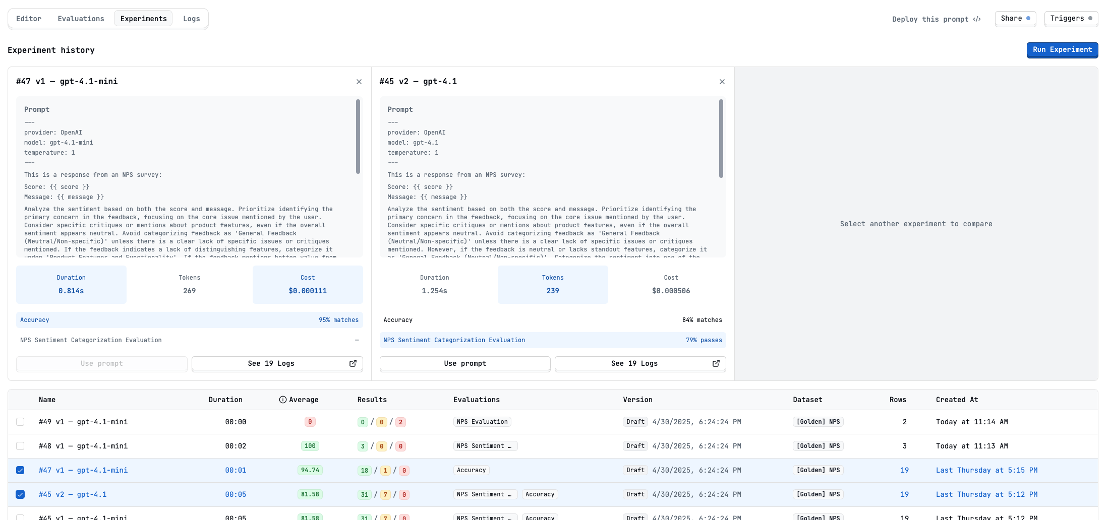Click the code icon beside Deploy this prompt
The height and width of the screenshot is (520, 1110).
point(977,19)
